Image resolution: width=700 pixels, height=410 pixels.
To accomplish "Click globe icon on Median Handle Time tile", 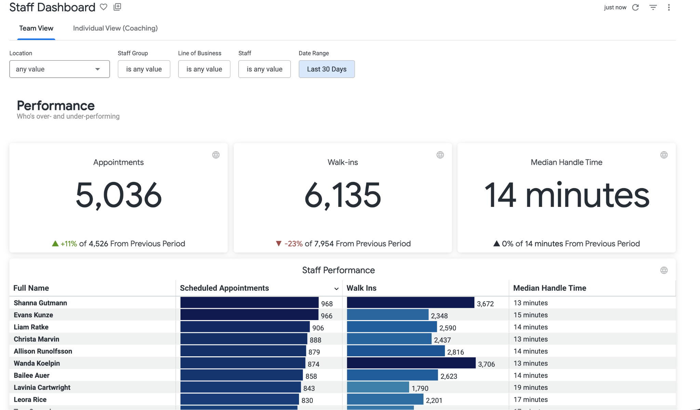I will tap(664, 155).
